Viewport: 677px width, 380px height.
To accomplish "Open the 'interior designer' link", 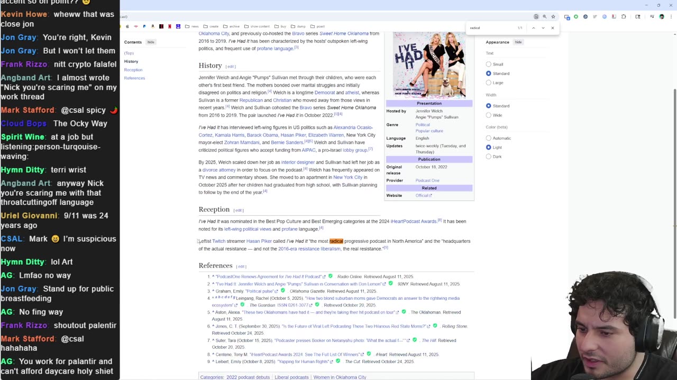I will click(298, 162).
